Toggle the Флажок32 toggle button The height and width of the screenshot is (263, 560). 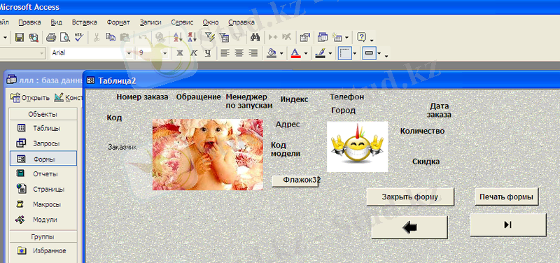[295, 181]
